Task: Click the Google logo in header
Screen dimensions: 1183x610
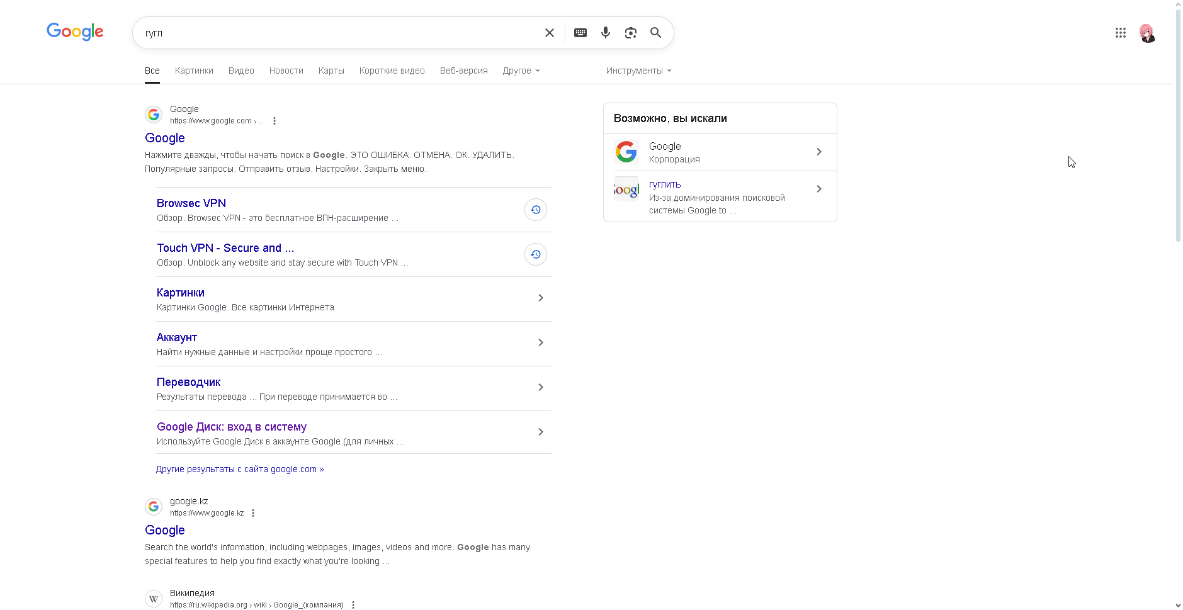Action: (x=75, y=31)
